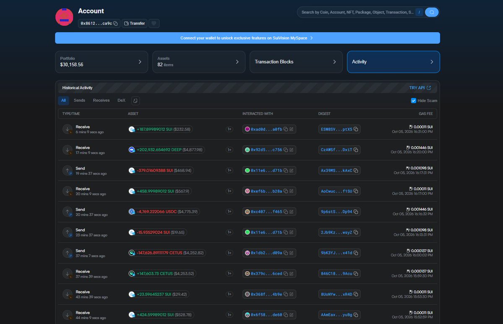Open address link 0x6f58...de60
Viewport: 503px width, 324px height.
[x=266, y=315]
